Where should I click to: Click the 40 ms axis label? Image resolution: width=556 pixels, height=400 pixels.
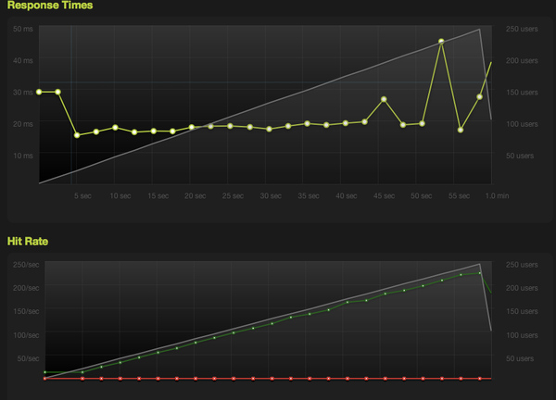point(23,60)
